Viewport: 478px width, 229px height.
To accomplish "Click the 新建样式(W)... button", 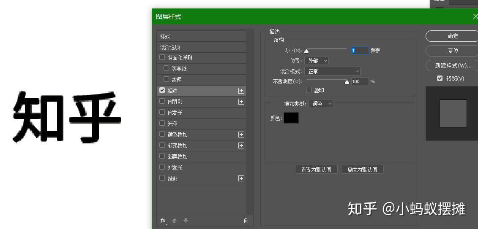I will 453,65.
